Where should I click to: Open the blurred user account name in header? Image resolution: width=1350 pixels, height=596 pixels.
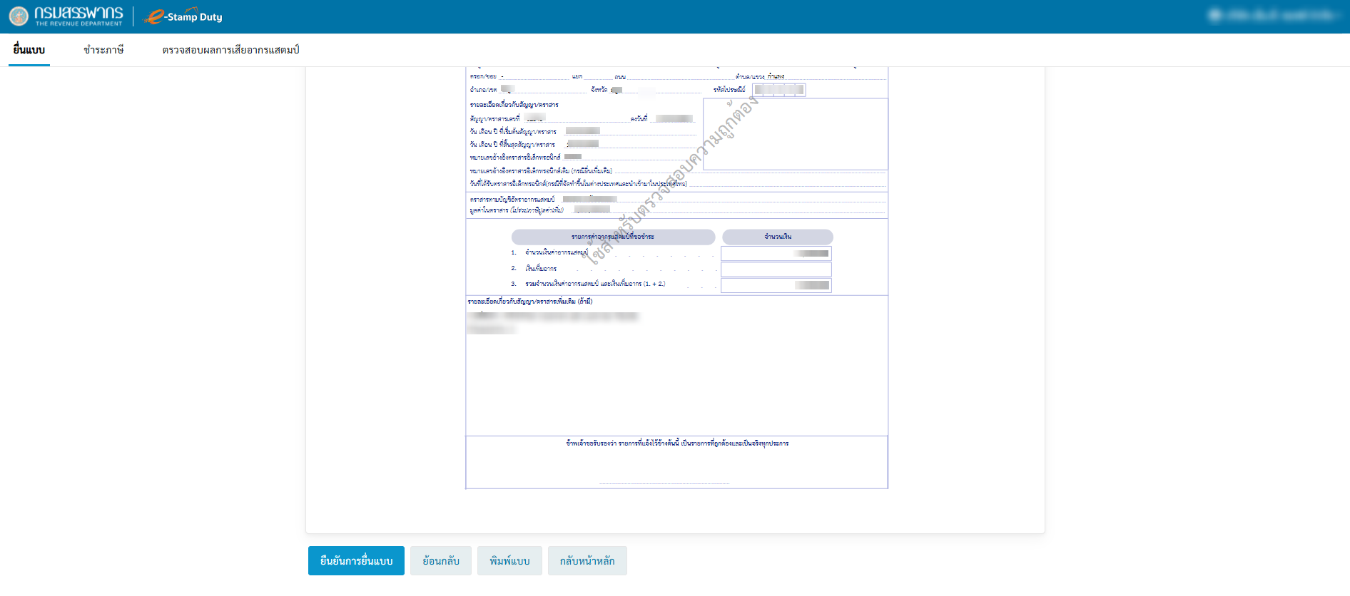(x=1272, y=16)
